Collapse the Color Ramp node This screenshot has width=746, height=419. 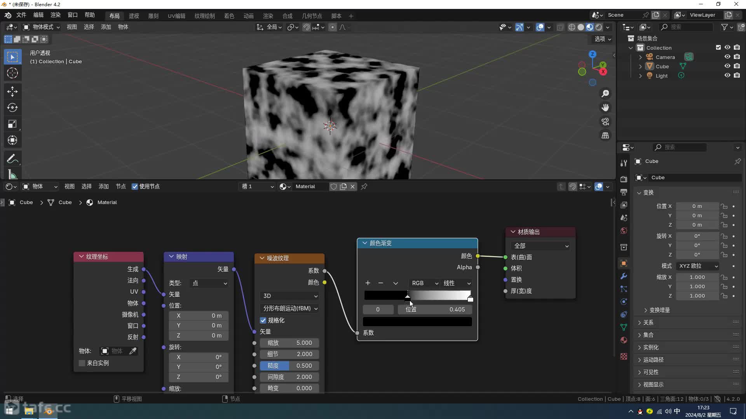click(x=364, y=243)
